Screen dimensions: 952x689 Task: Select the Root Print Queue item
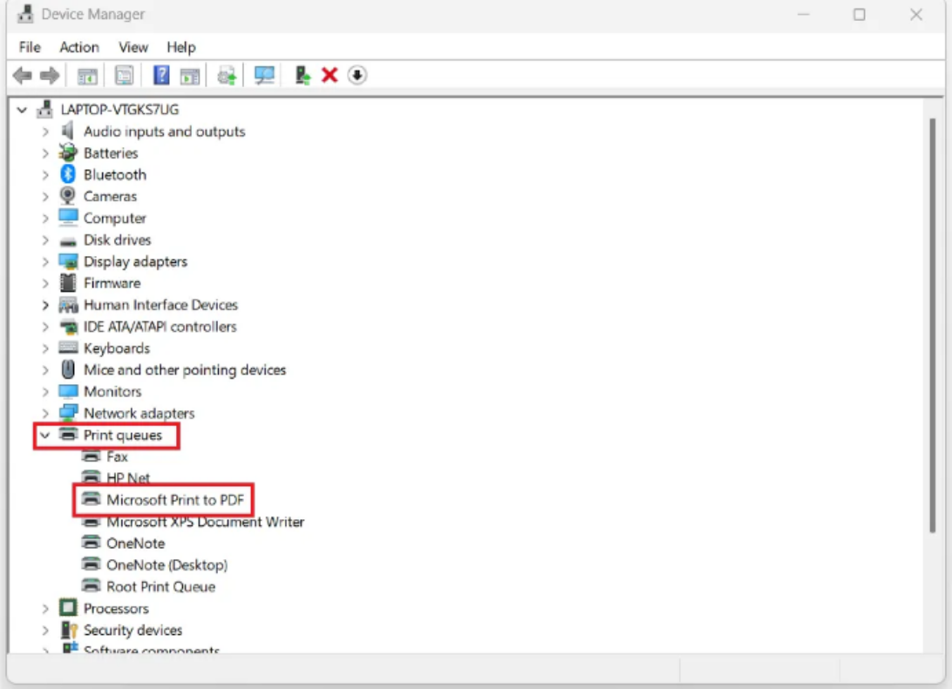coord(160,586)
